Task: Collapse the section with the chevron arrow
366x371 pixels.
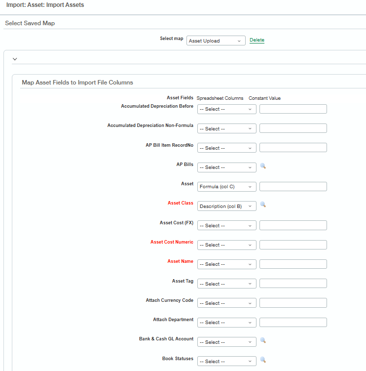Action: 15,59
